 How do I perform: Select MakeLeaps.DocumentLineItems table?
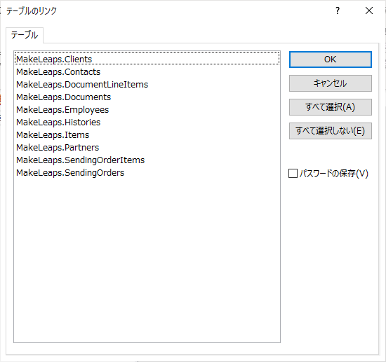147,85
